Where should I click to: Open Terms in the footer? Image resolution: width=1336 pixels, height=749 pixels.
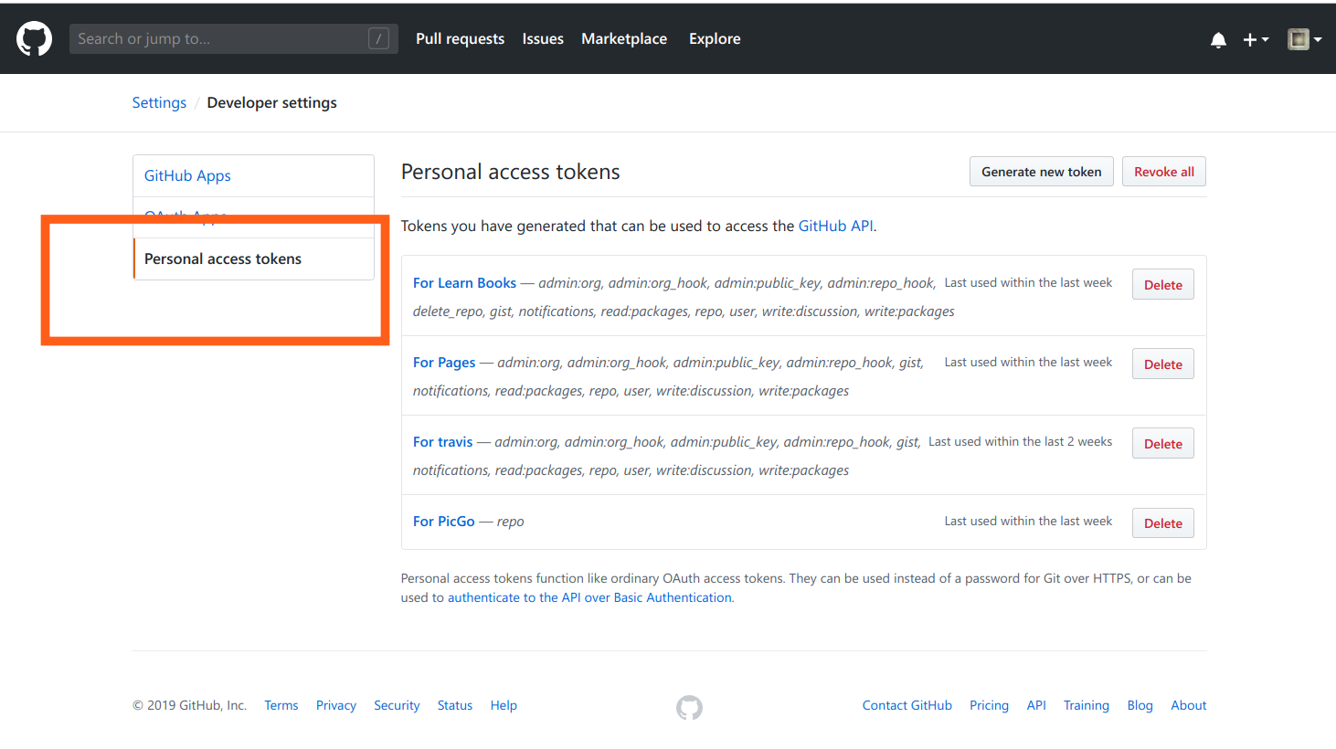pyautogui.click(x=281, y=705)
